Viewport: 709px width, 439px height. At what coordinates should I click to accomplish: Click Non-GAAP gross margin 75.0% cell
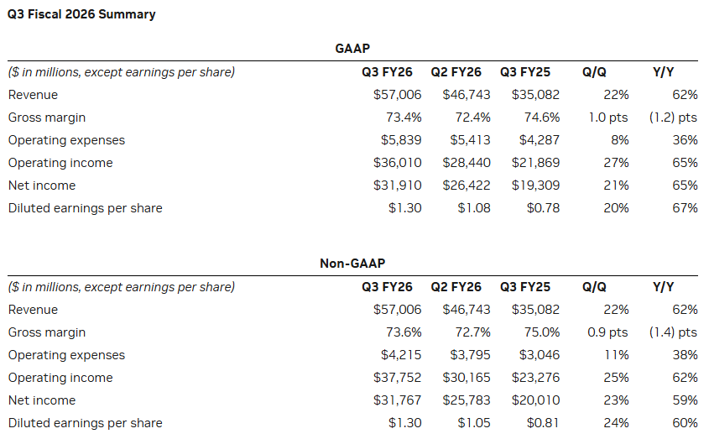click(540, 332)
